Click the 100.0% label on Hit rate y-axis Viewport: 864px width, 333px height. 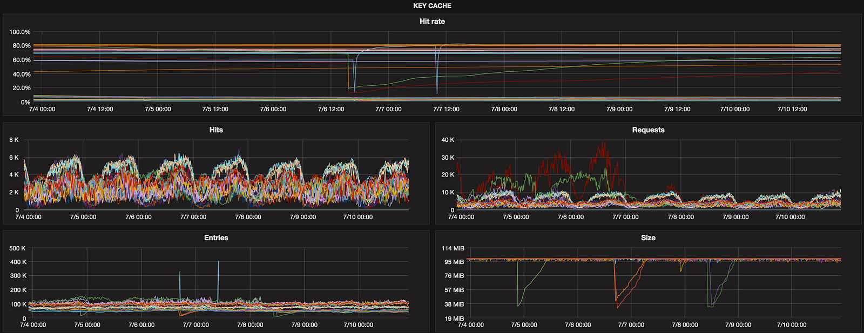click(20, 32)
